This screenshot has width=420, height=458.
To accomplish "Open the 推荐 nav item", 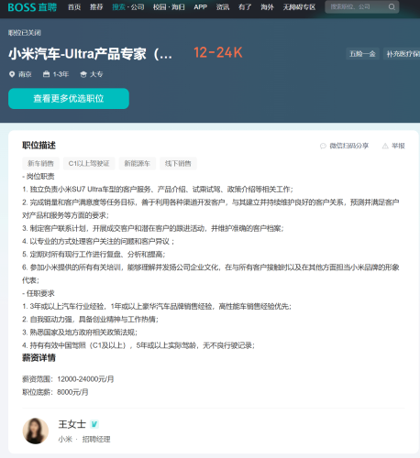I will 96,7.
